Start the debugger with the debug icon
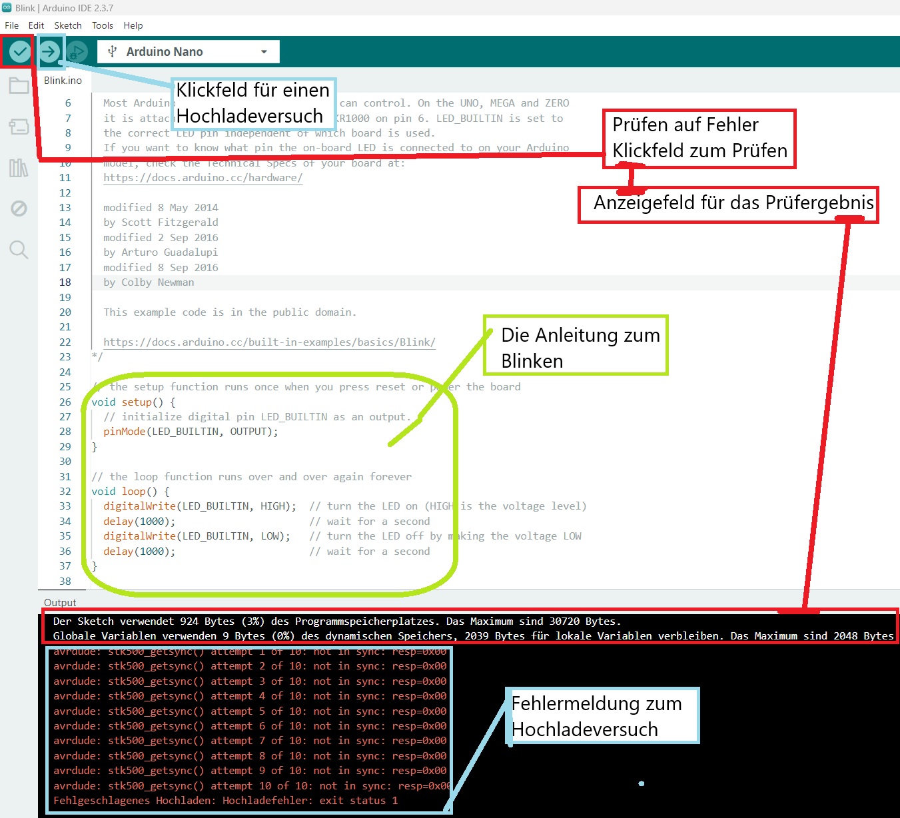The image size is (900, 818). point(77,52)
